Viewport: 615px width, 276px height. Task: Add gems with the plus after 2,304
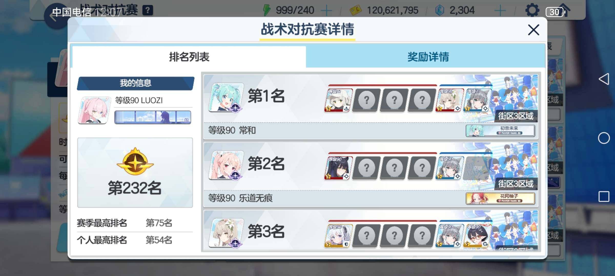click(500, 11)
